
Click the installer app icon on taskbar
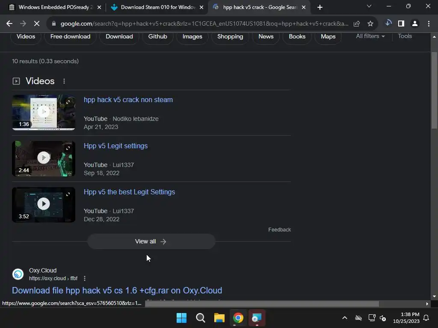pos(257,318)
